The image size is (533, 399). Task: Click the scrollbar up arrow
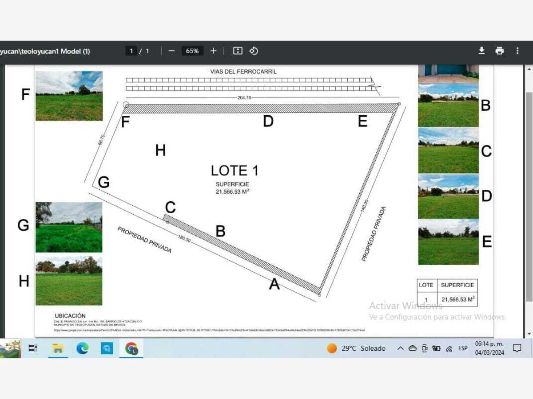pyautogui.click(x=529, y=70)
